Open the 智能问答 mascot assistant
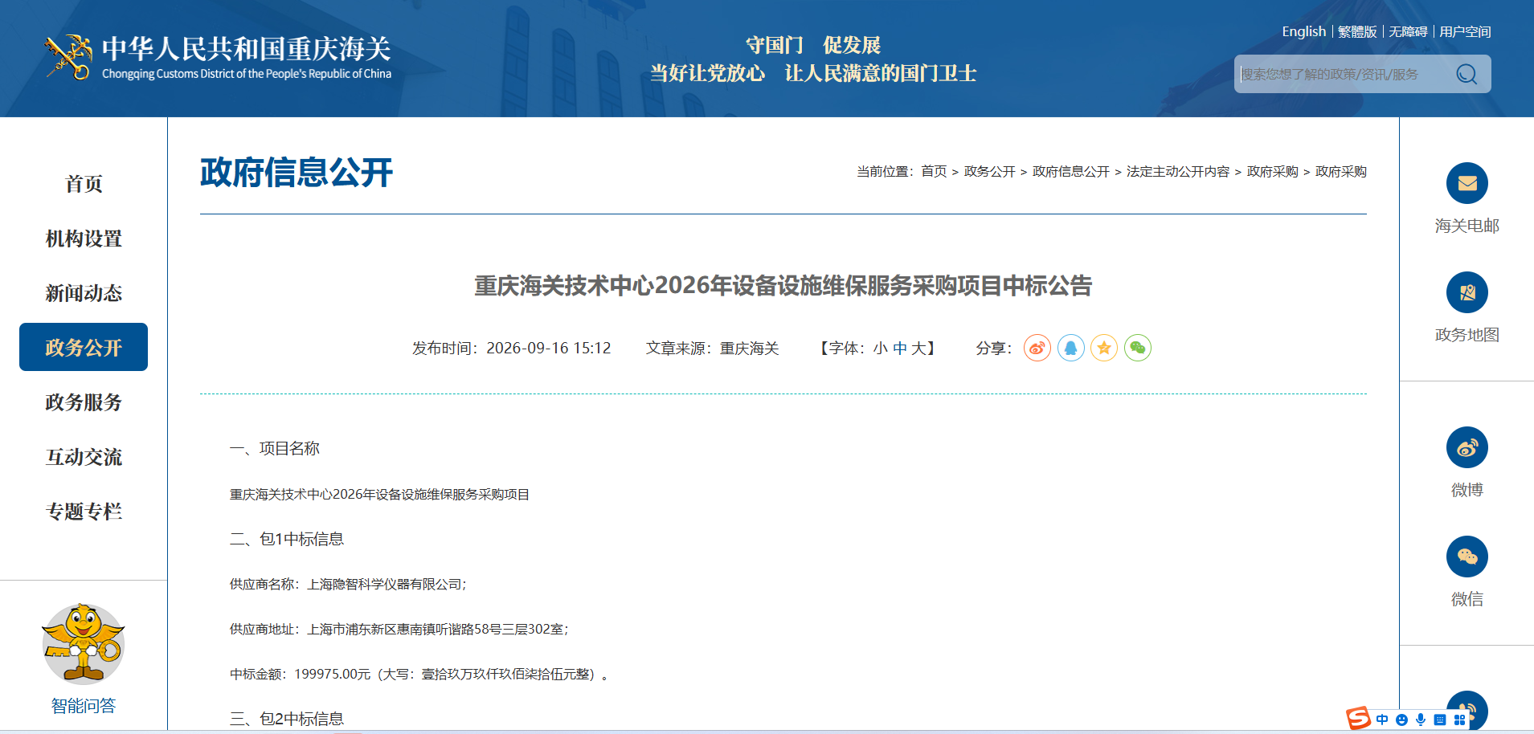This screenshot has width=1534, height=734. click(x=84, y=644)
